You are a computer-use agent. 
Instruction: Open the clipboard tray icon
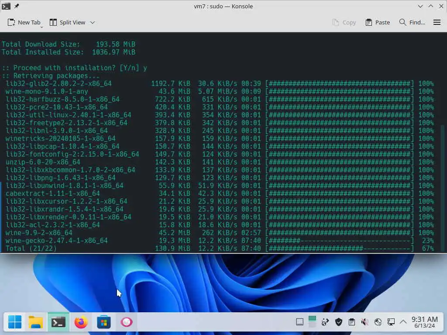(x=351, y=322)
